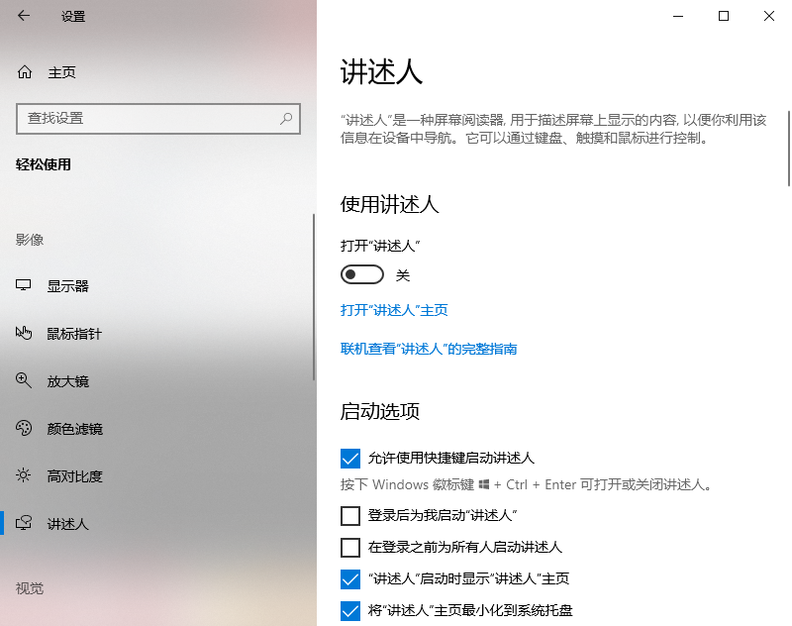792x626 pixels.
Task: Enable 在登录之前为所有人启动讲述人
Action: click(350, 547)
